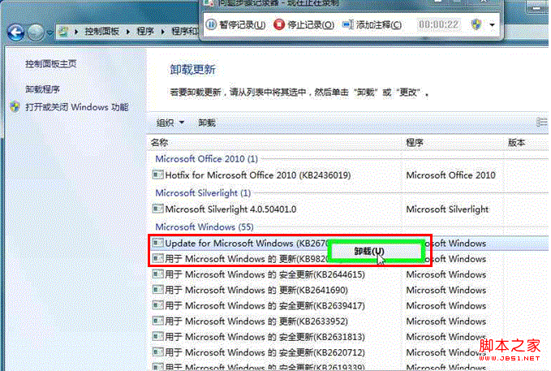
Task: Click the Forward navigation arrow button
Action: point(36,32)
